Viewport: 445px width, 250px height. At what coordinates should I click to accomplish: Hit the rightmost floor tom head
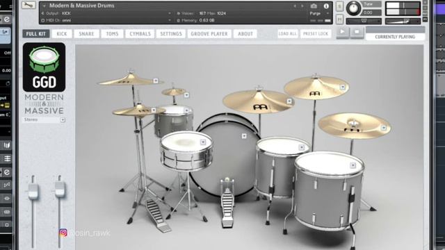coord(329,164)
